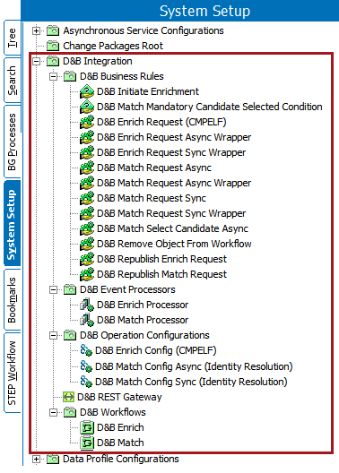Click the D&B Integration folder icon
Viewport: 339px width, 473px height.
(53, 61)
